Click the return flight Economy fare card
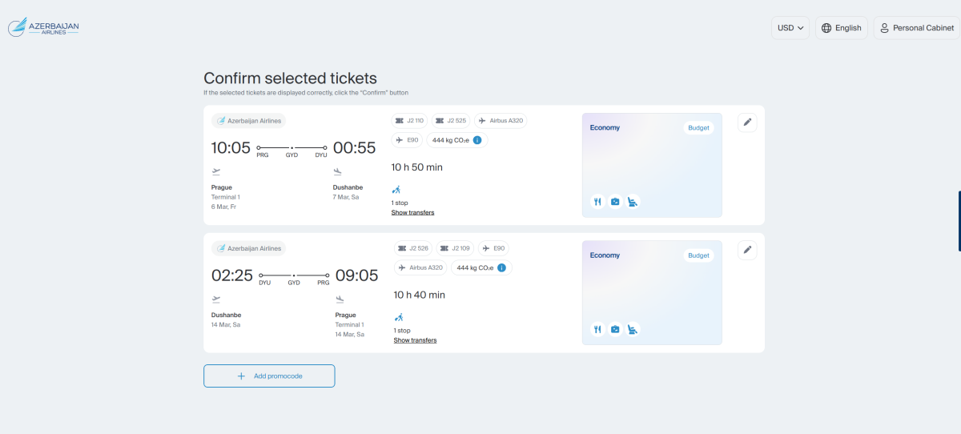Image resolution: width=961 pixels, height=434 pixels. [x=651, y=292]
